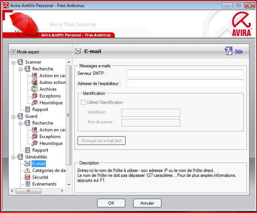Select the E-mail tree item
The image size is (257, 213).
click(x=39, y=163)
